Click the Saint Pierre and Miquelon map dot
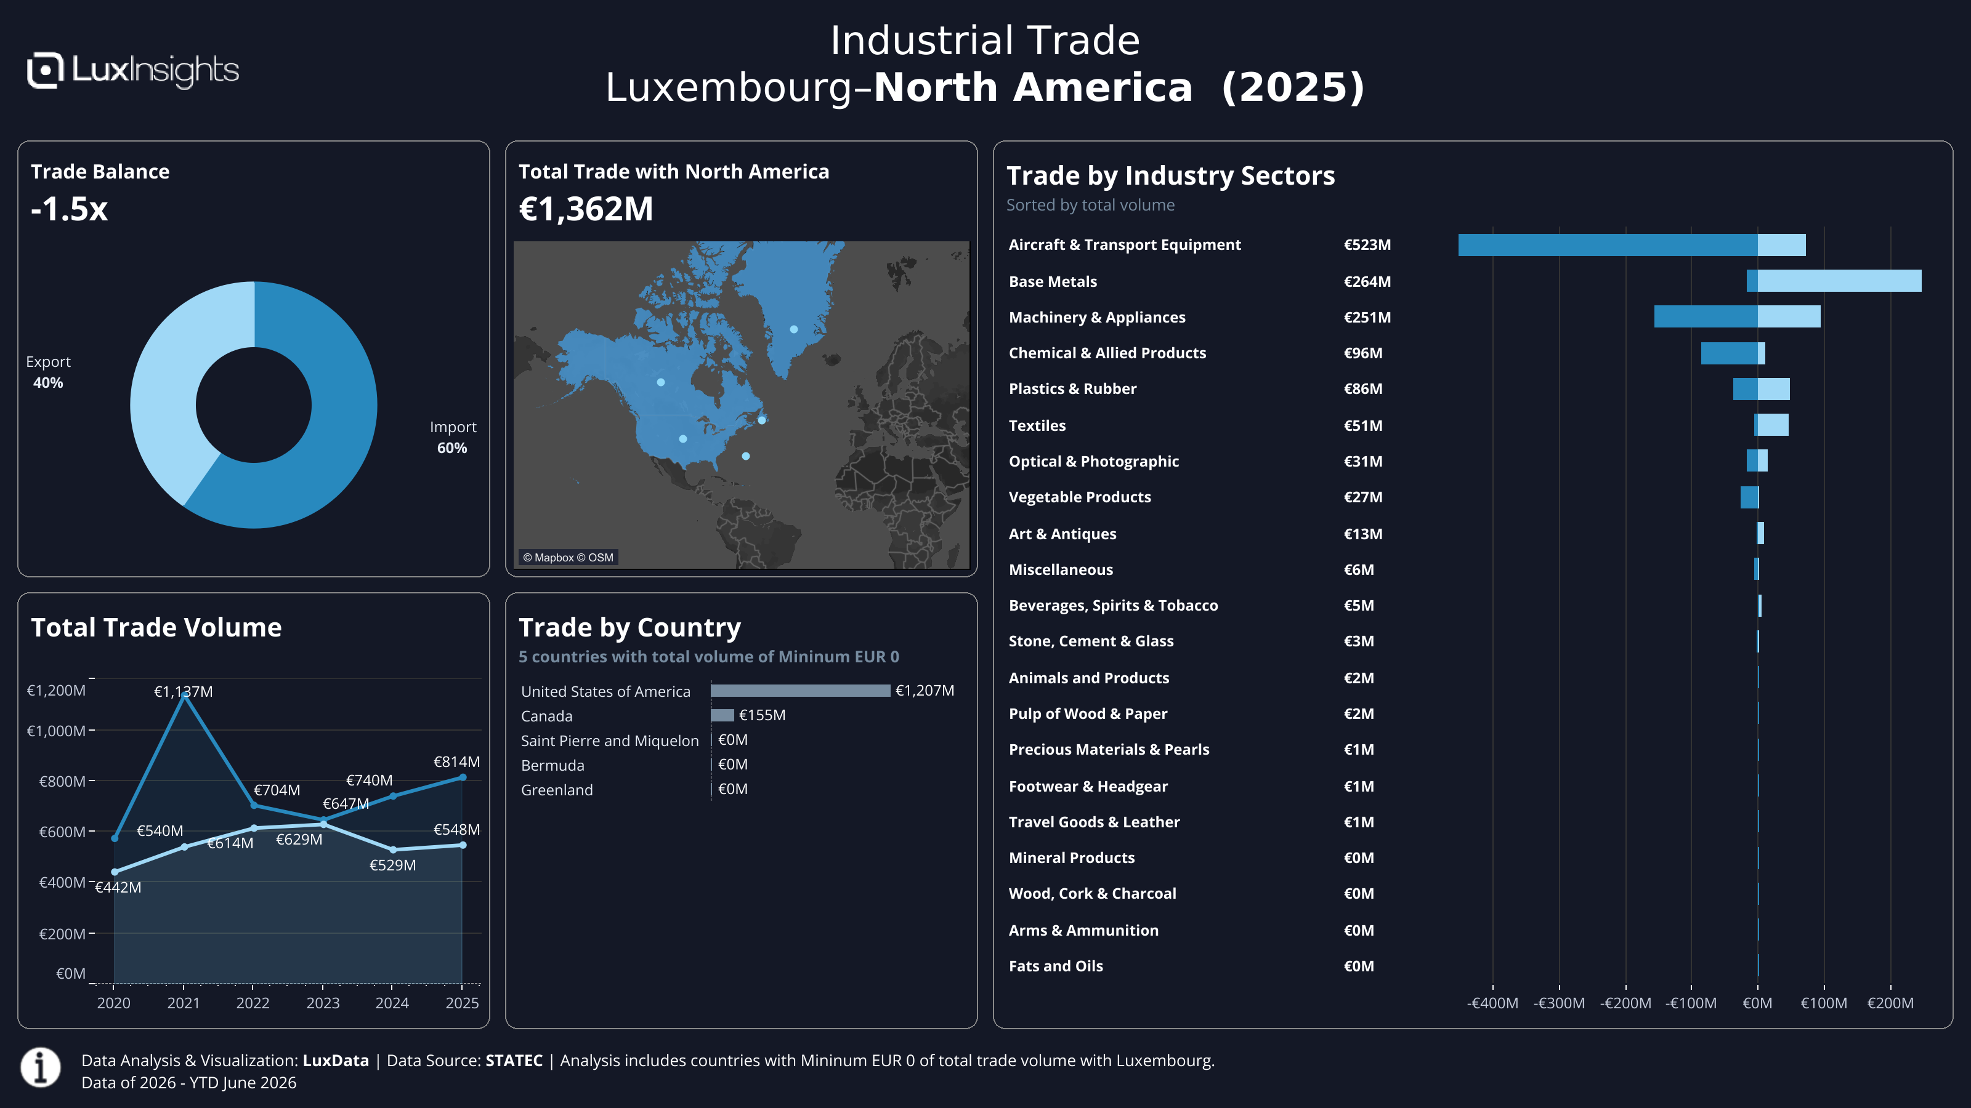Image resolution: width=1971 pixels, height=1108 pixels. [762, 420]
